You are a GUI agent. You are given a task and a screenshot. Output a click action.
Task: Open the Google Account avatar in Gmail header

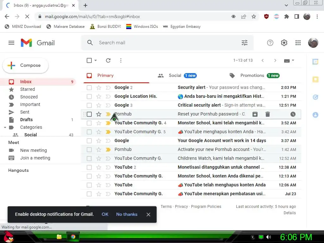coord(313,43)
